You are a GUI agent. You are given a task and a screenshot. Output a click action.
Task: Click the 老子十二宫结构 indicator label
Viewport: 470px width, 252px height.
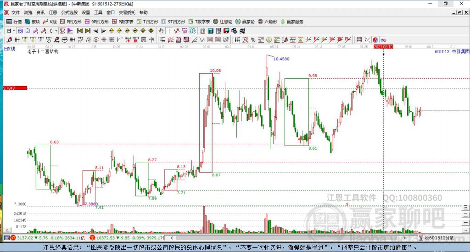pos(43,51)
